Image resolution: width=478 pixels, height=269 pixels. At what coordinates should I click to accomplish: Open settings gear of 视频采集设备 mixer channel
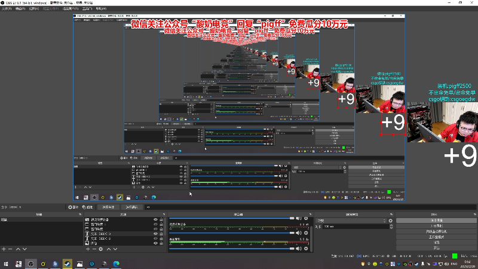[x=306, y=233]
